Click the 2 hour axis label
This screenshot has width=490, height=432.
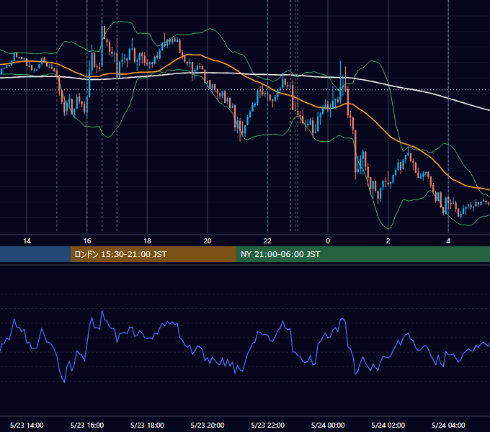(388, 241)
